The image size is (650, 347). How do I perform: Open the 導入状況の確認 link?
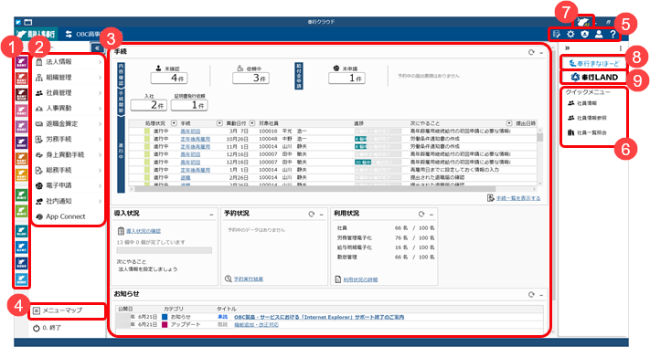(144, 231)
